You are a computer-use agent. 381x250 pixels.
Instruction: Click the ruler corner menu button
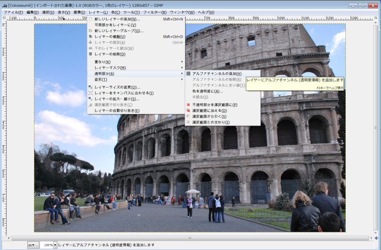click(4, 18)
